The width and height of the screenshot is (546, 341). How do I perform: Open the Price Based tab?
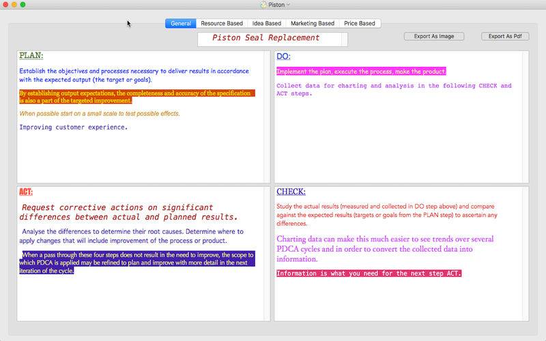coord(360,23)
